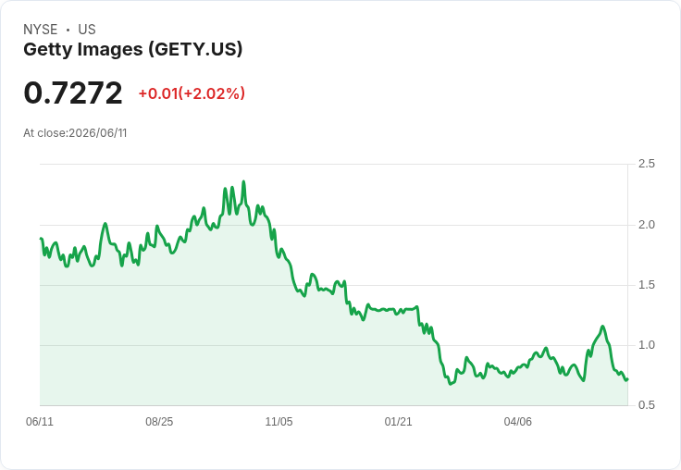Screen dimensions: 681x470
Task: Select the 01/21 x-axis date label
Action: (398, 421)
